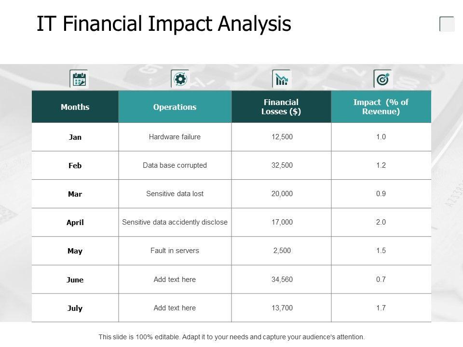Image resolution: width=463 pixels, height=347 pixels.
Task: Click the Fault in servers cell
Action: 175,251
